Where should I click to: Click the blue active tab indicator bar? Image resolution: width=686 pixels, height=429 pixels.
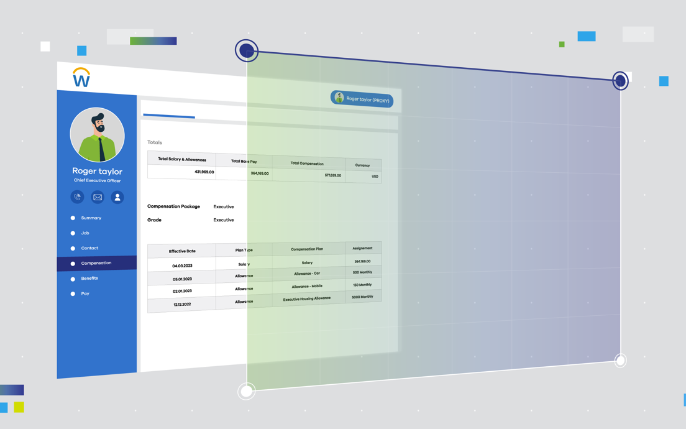click(x=169, y=116)
